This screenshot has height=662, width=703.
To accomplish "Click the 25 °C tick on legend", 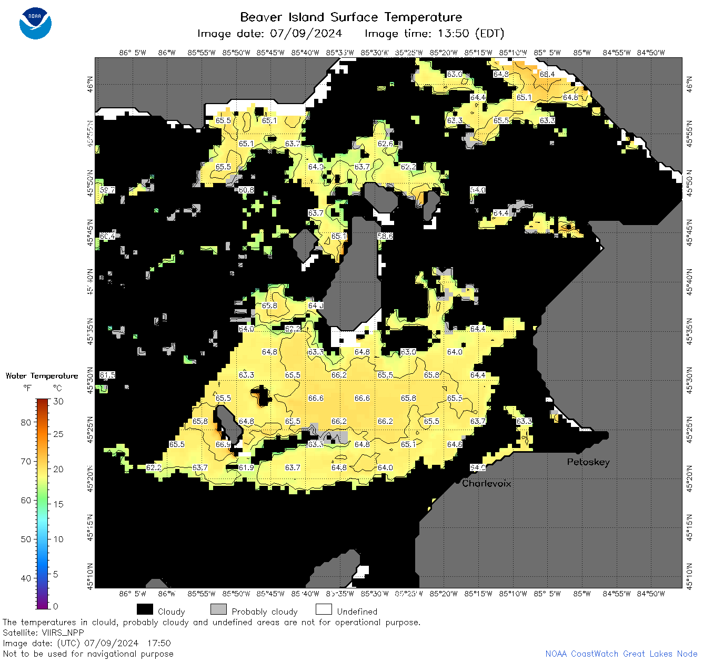I will pyautogui.click(x=58, y=434).
